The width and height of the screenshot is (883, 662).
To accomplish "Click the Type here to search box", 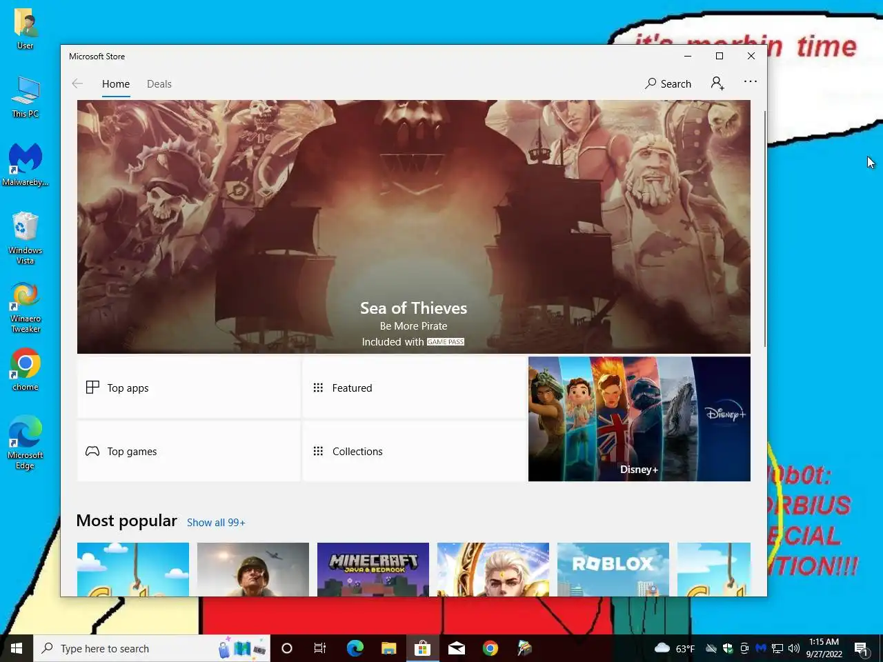I will point(152,648).
